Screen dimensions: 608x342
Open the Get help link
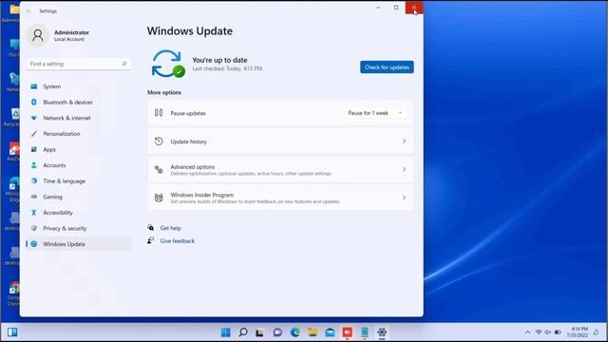(171, 228)
